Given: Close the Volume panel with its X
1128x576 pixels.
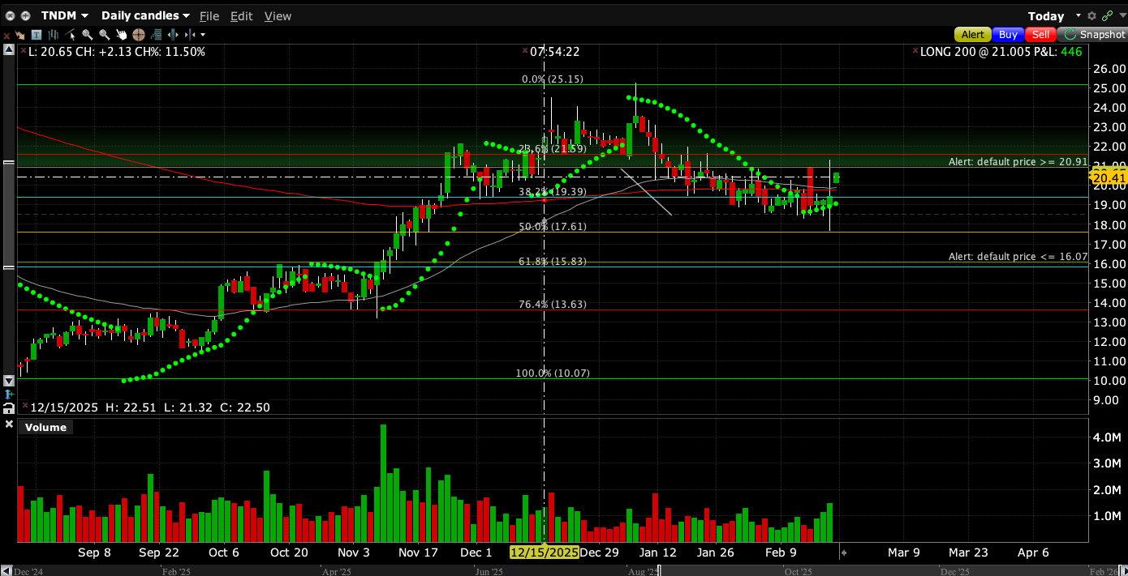Looking at the screenshot, I should (8, 424).
